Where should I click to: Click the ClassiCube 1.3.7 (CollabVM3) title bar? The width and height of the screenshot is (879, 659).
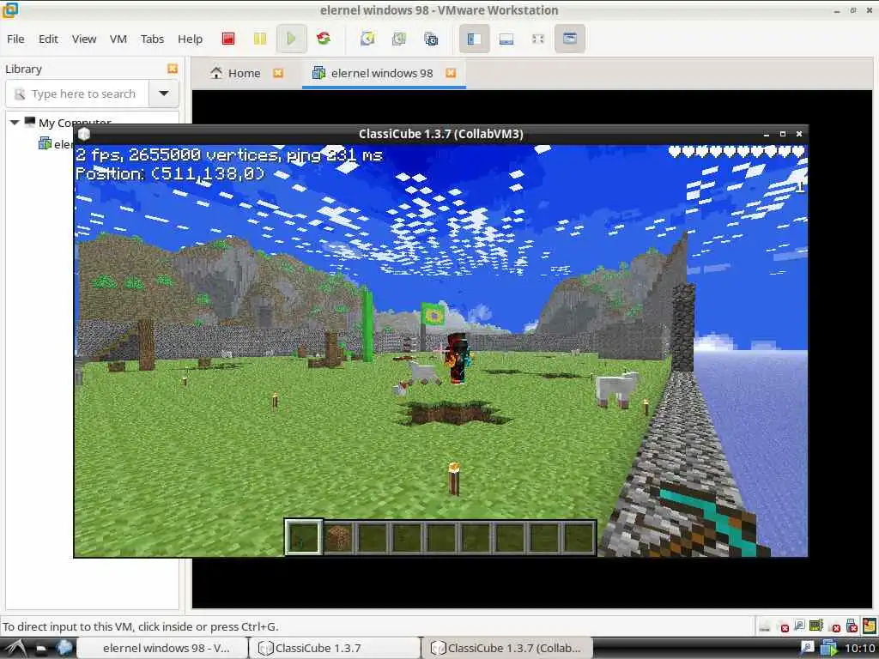pos(440,134)
